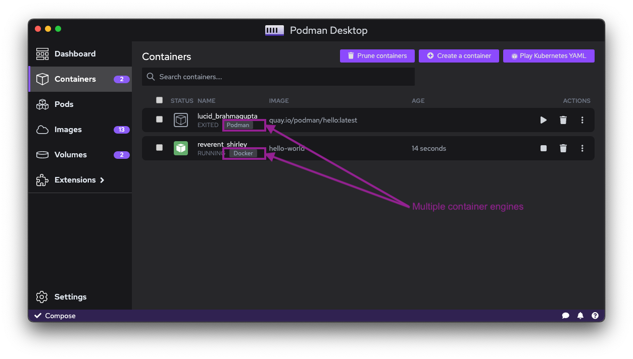Open more actions menu for lucid_brahmagupta
Viewport: 633px width, 359px height.
582,120
